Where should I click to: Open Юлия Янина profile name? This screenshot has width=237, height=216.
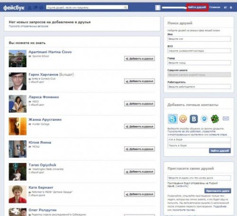coord(40,142)
